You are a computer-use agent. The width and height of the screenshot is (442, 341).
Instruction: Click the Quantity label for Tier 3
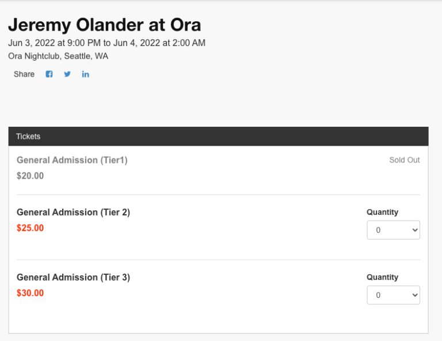click(x=382, y=278)
